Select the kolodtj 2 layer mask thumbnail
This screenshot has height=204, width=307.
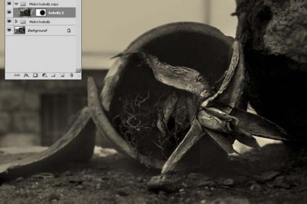pos(41,13)
